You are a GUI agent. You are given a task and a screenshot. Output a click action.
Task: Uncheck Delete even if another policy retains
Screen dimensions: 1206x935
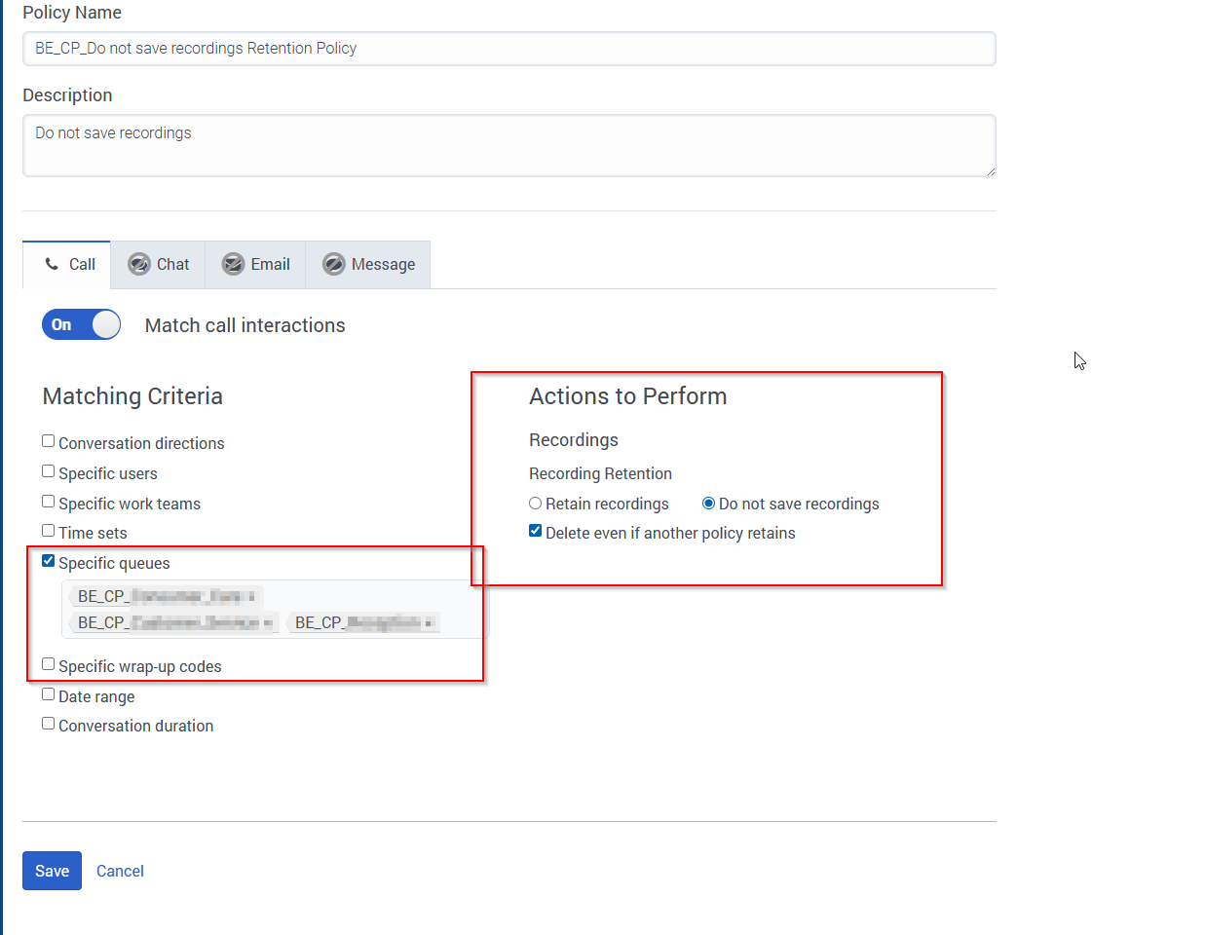[536, 532]
